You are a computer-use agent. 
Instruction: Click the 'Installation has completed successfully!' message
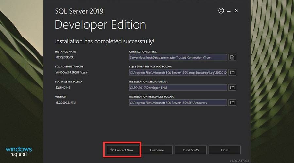tap(105, 41)
